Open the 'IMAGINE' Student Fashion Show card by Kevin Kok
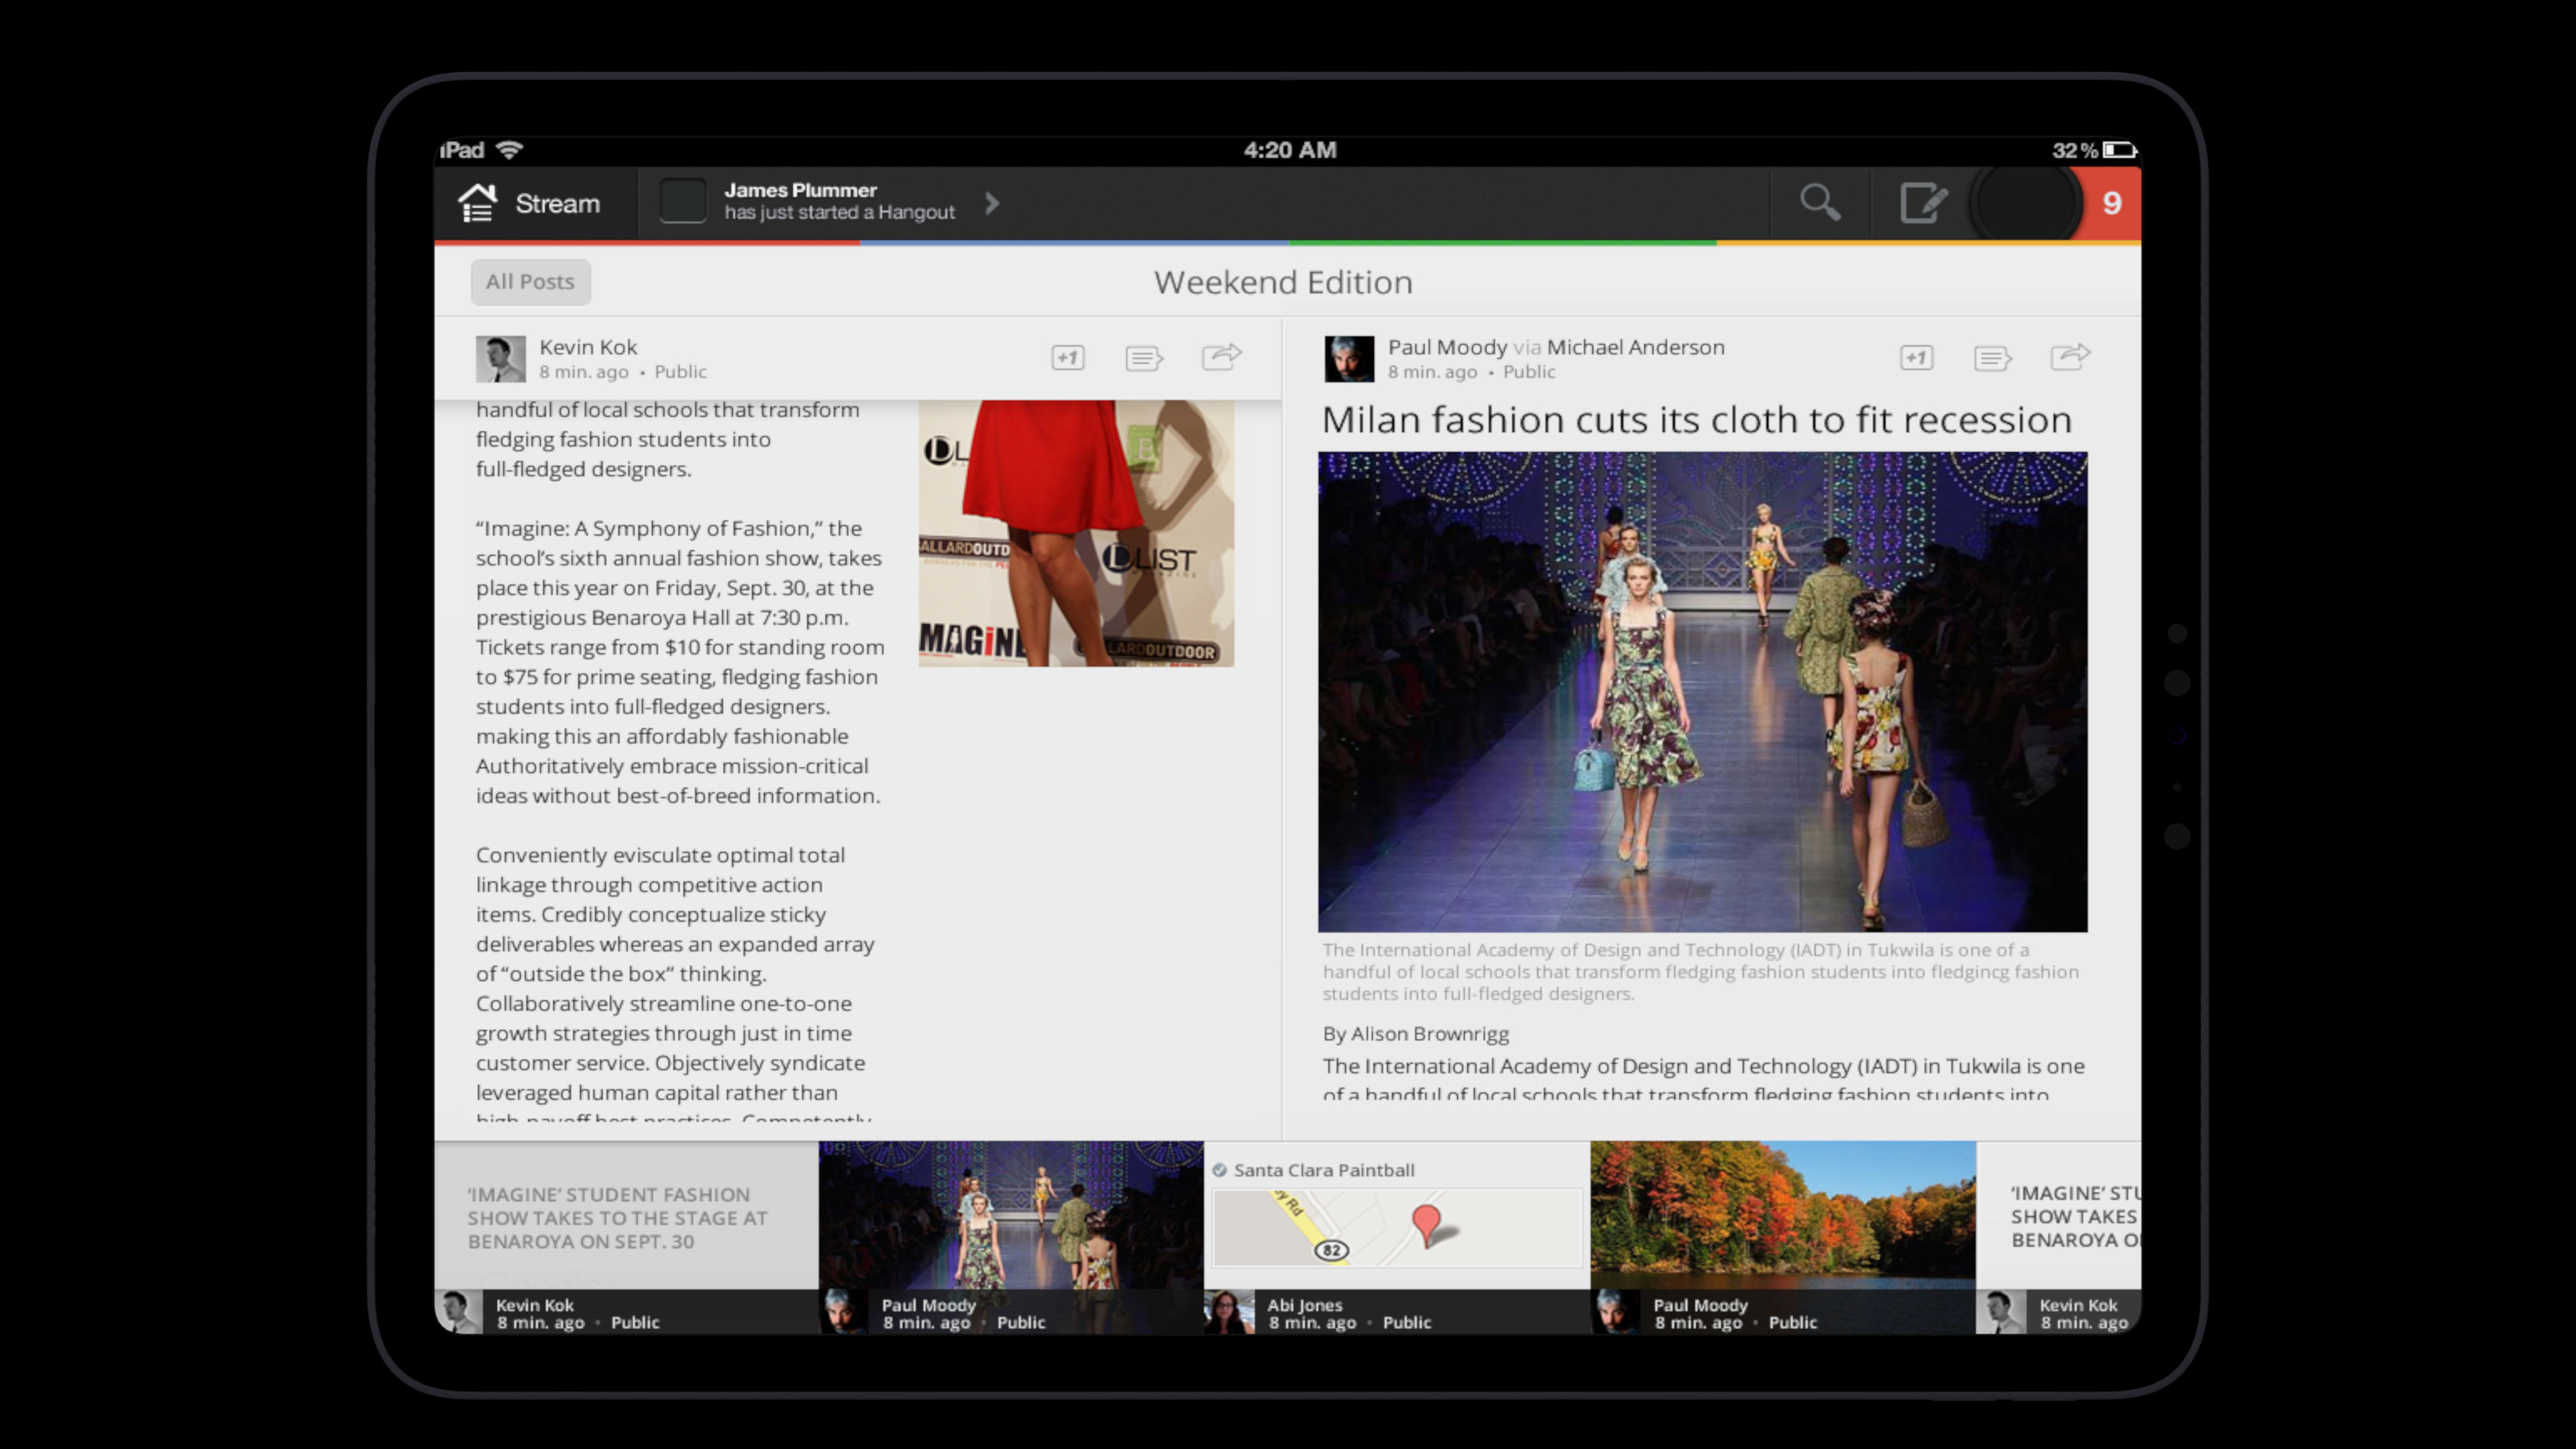The height and width of the screenshot is (1449, 2576). pyautogui.click(x=626, y=1237)
